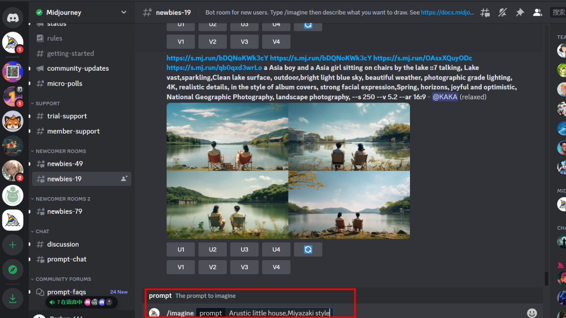Click V4 button below lake images

tap(276, 267)
